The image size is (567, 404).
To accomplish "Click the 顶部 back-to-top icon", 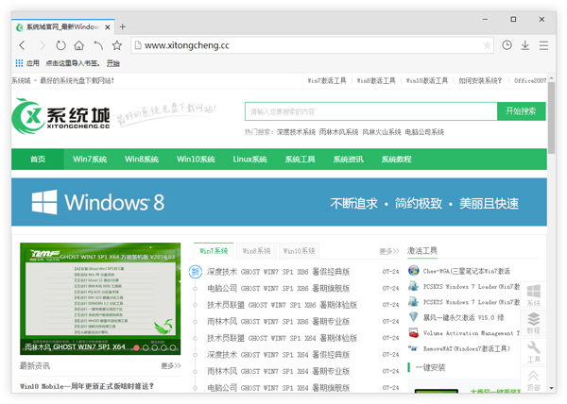I will pos(533,379).
